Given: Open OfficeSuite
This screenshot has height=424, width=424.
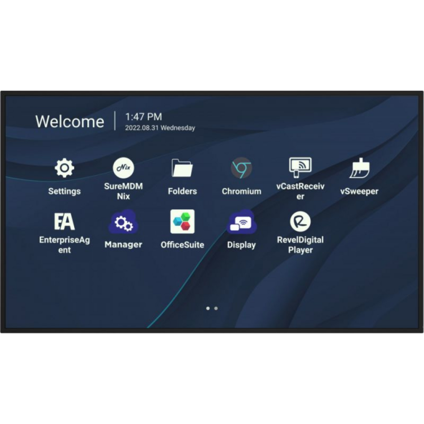Looking at the screenshot, I should coord(182,221).
